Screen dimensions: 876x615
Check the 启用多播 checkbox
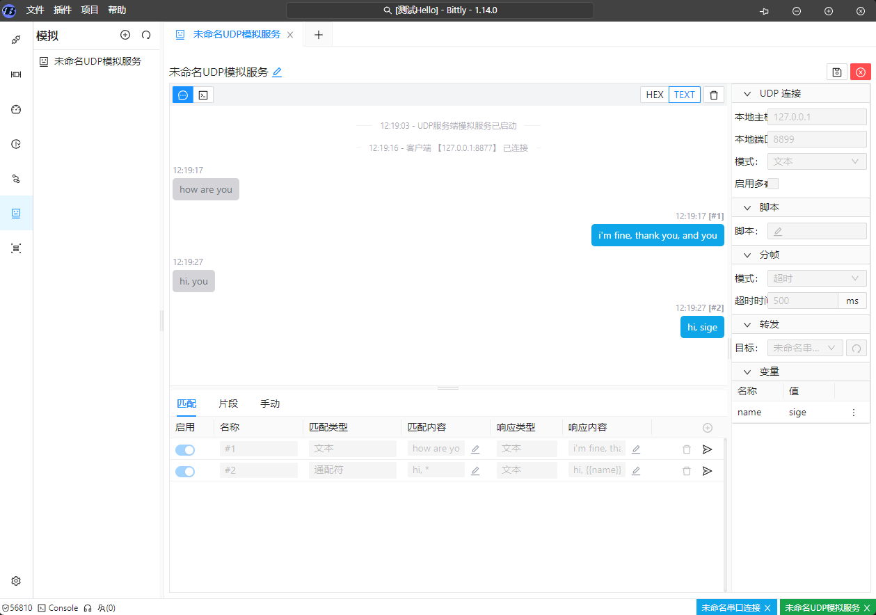pos(773,184)
